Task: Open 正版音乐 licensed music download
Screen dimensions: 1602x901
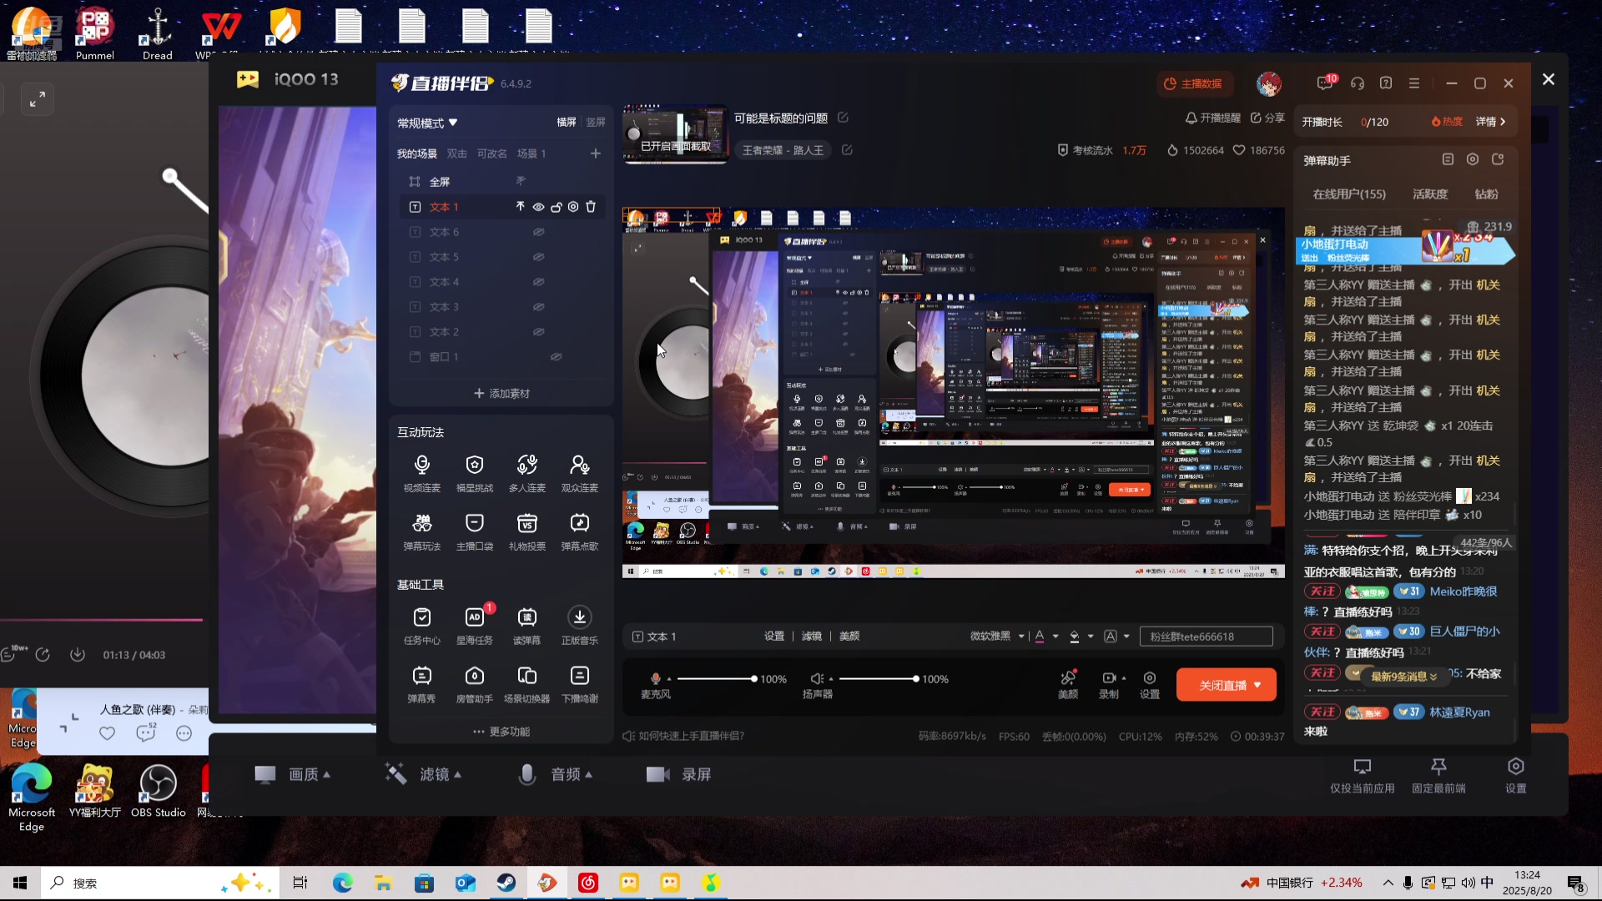Action: coord(580,625)
